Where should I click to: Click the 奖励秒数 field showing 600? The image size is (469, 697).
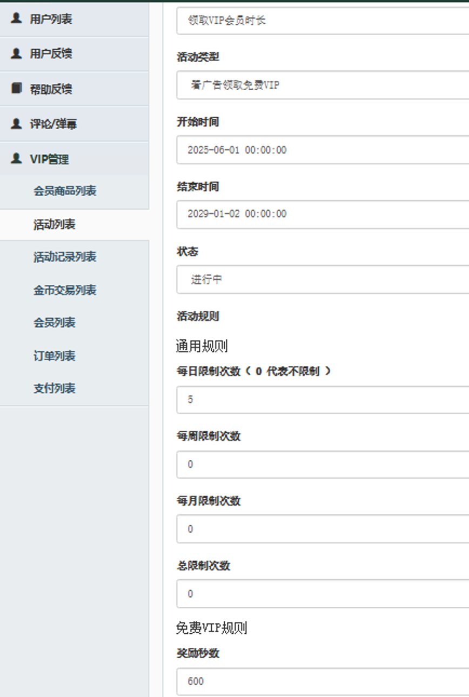click(x=323, y=681)
